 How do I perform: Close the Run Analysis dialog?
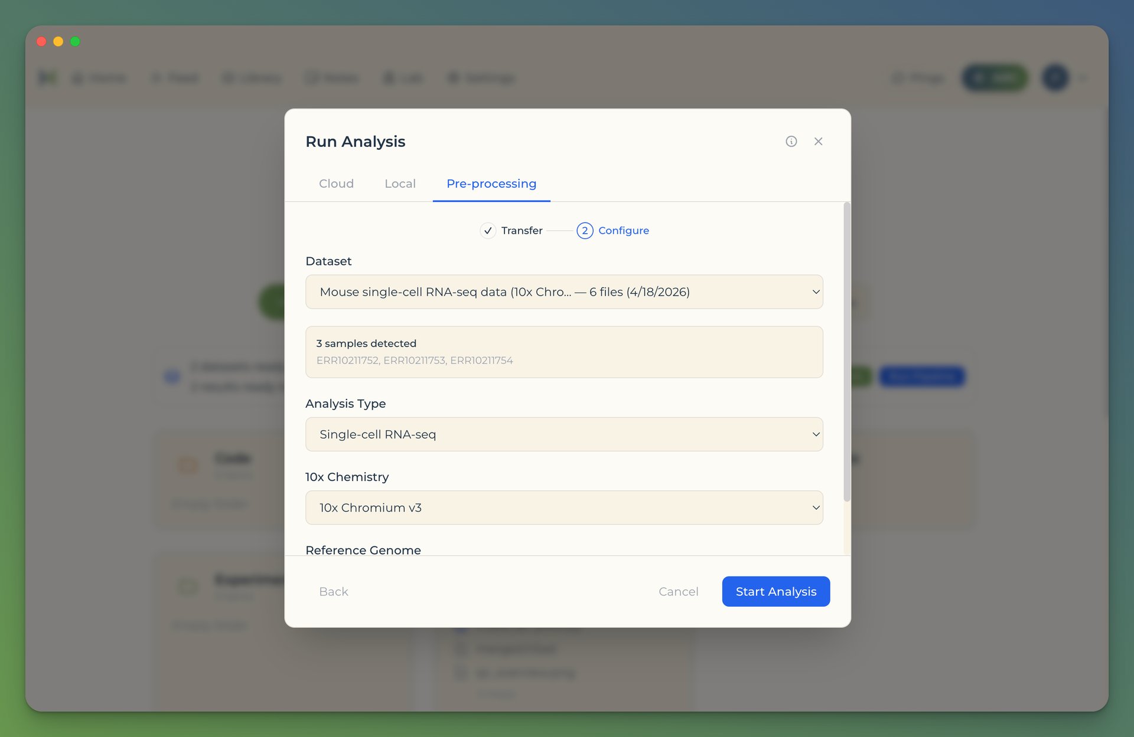coord(818,142)
